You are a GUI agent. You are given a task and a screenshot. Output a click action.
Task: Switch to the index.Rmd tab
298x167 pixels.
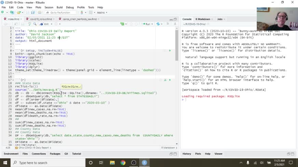(13, 19)
